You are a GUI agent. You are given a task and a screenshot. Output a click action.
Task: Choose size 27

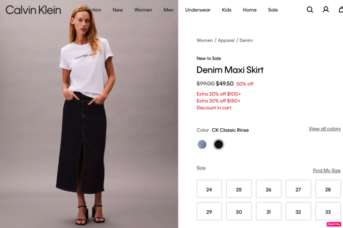coord(298,189)
